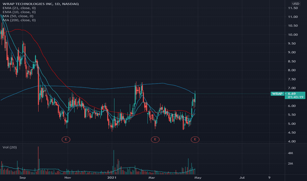This screenshot has height=181, width=307.
Task: Click the earnings marker near Mar
Action: 155,139
